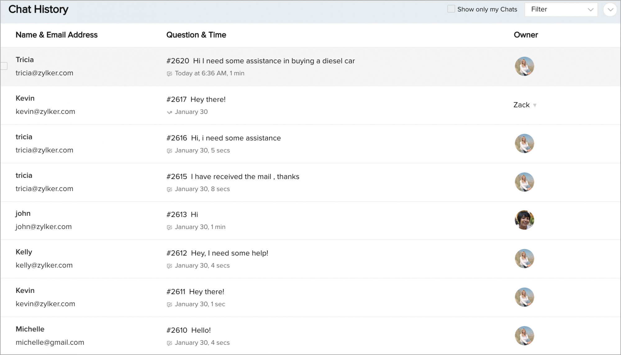The width and height of the screenshot is (621, 355).
Task: Click the Owner column header
Action: click(526, 35)
